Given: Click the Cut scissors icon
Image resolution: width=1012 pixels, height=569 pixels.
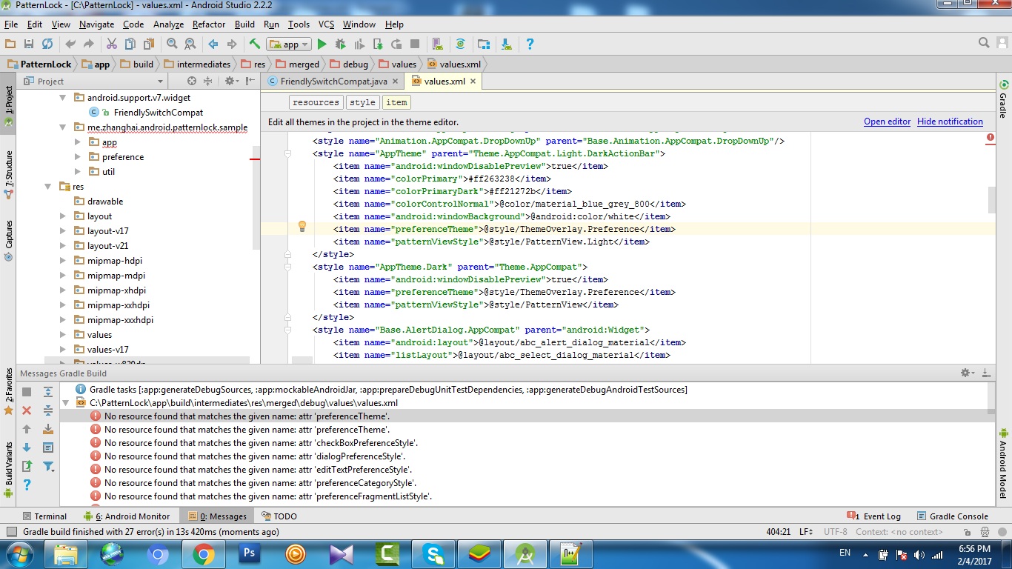Looking at the screenshot, I should point(111,44).
